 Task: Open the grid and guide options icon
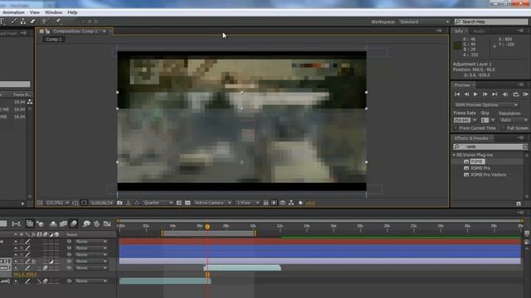coord(76,203)
